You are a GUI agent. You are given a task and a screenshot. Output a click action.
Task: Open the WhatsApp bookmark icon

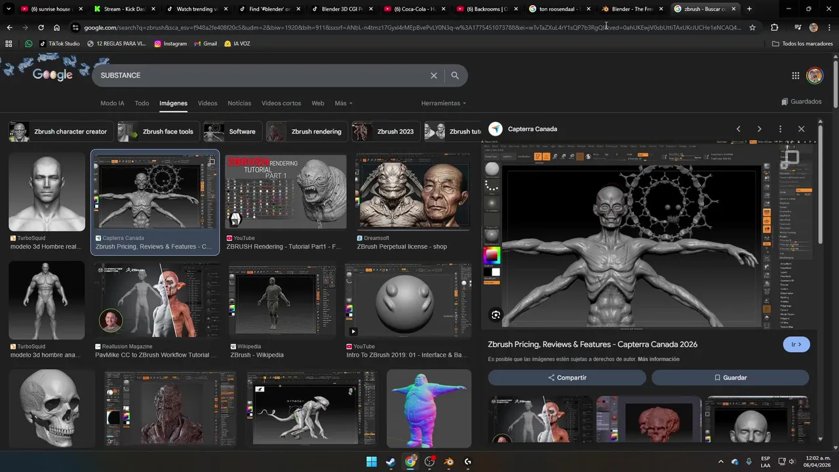point(28,43)
